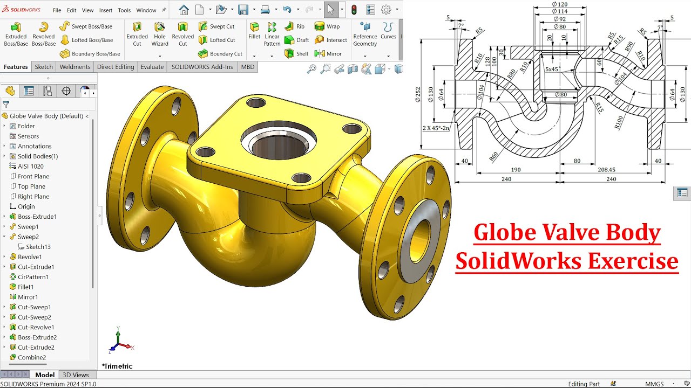Use the Intersect feature
This screenshot has width=691, height=388.
click(x=330, y=40)
